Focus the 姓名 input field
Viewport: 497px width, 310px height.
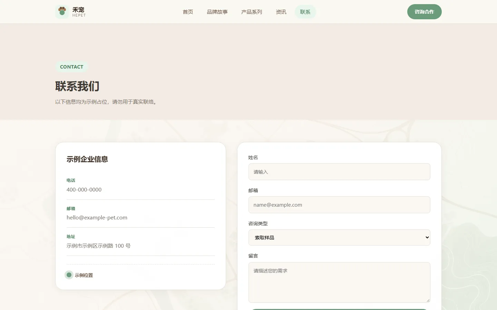coord(339,172)
